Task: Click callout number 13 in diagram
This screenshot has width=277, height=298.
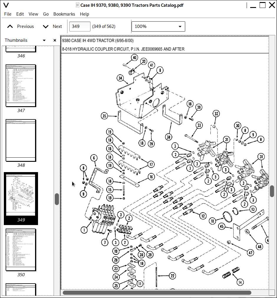Action: (x=253, y=209)
